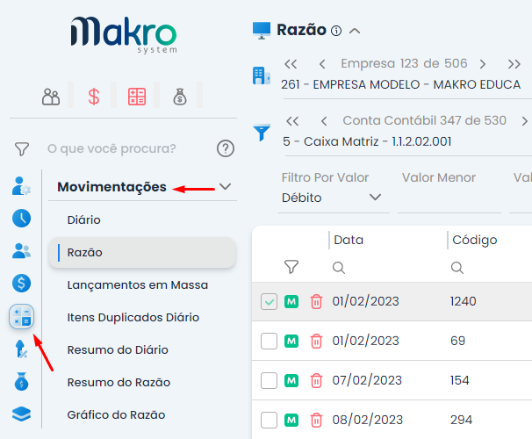Click the green M badge on row 69
532x439 pixels.
tap(291, 341)
